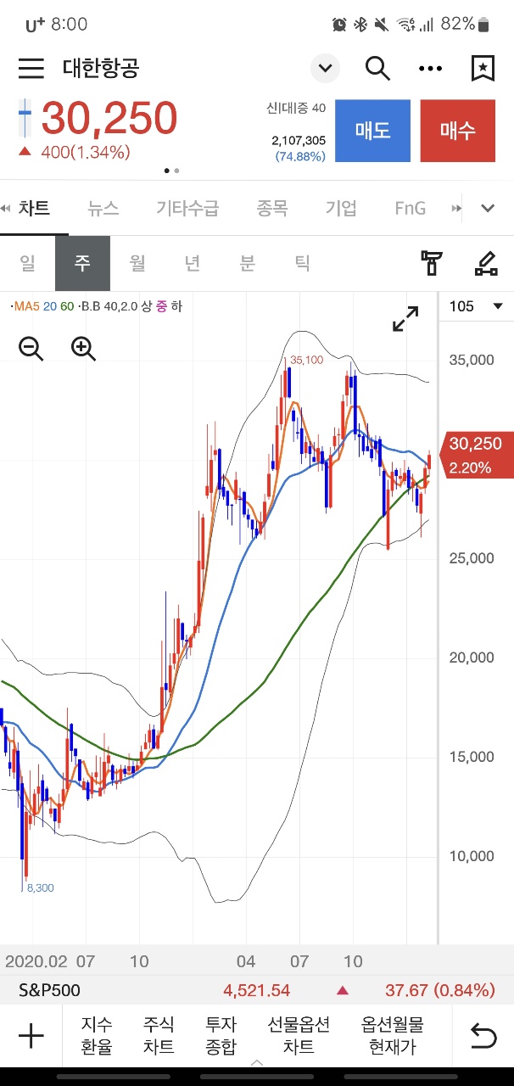This screenshot has width=514, height=1086.
Task: Select weekly 주 chart period
Action: [82, 263]
